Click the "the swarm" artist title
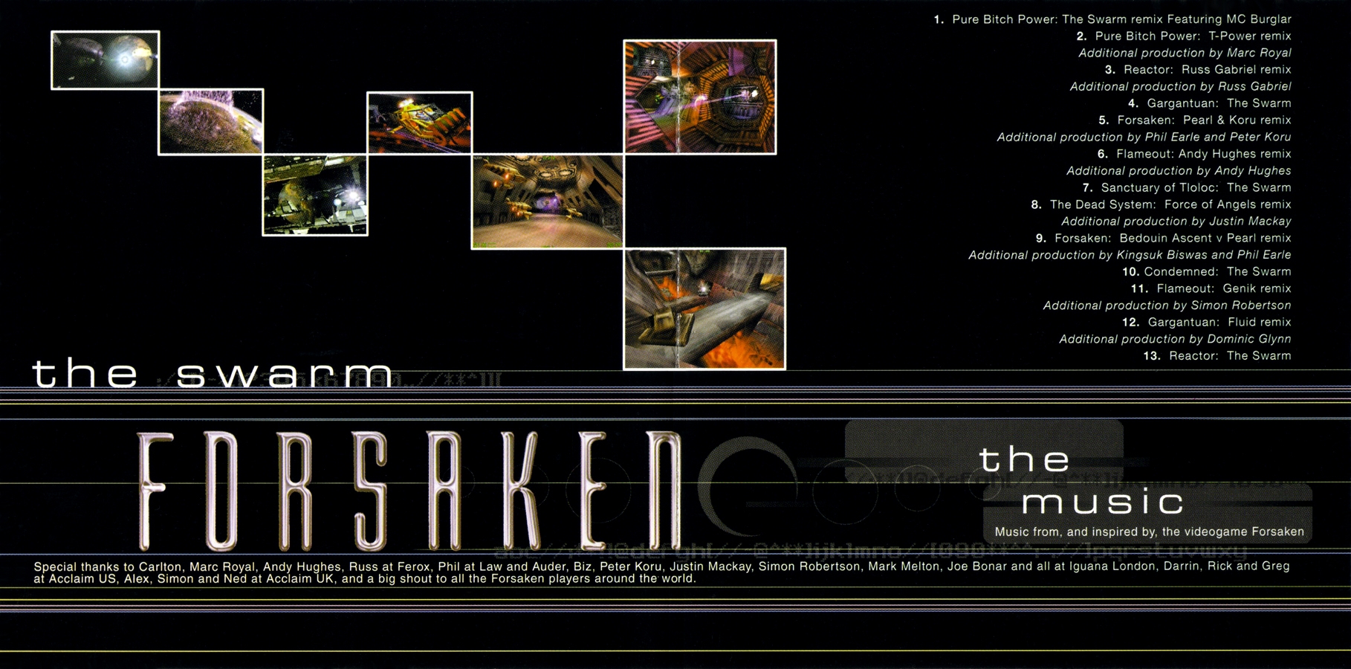 pyautogui.click(x=213, y=374)
